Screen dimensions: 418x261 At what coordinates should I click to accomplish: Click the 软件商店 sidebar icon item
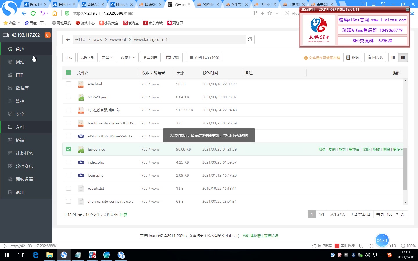[x=26, y=166]
